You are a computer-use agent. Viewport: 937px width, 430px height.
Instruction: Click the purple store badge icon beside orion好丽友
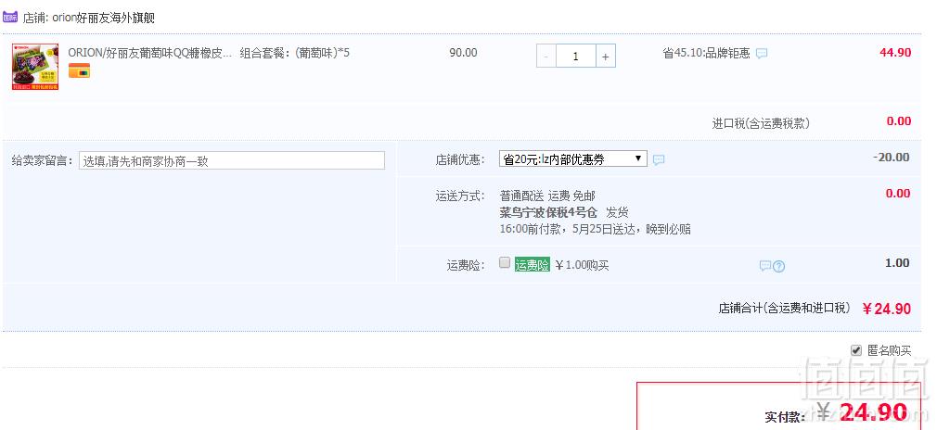tap(10, 17)
